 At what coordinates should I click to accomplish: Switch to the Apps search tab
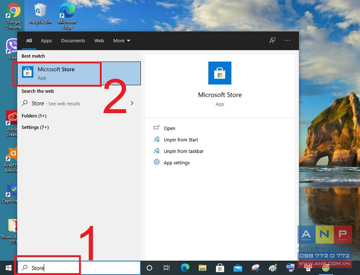tap(46, 41)
